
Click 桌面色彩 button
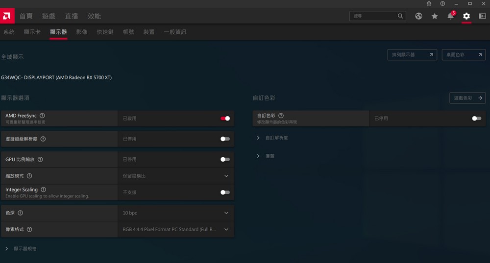coord(464,55)
